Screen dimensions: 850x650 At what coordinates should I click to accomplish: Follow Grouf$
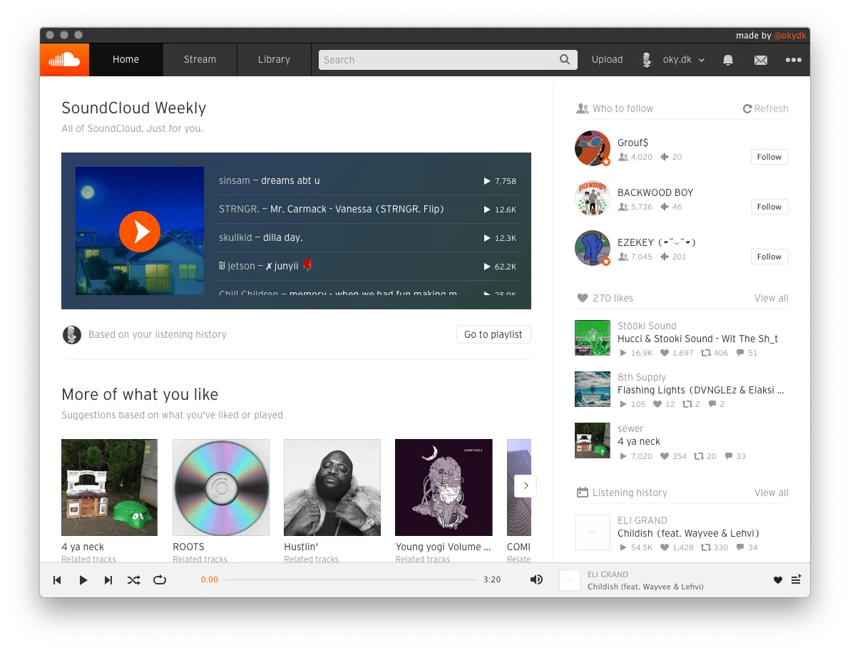coord(769,157)
